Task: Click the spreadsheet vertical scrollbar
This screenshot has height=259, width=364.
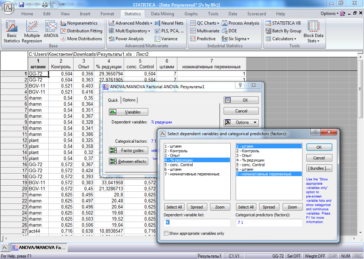Action: click(x=360, y=144)
